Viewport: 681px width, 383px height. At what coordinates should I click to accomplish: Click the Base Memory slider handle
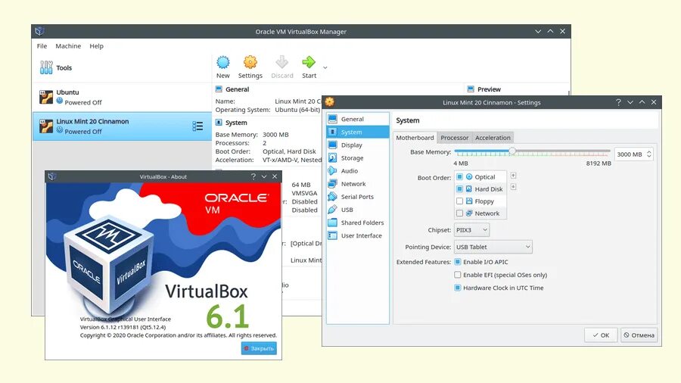(512, 151)
